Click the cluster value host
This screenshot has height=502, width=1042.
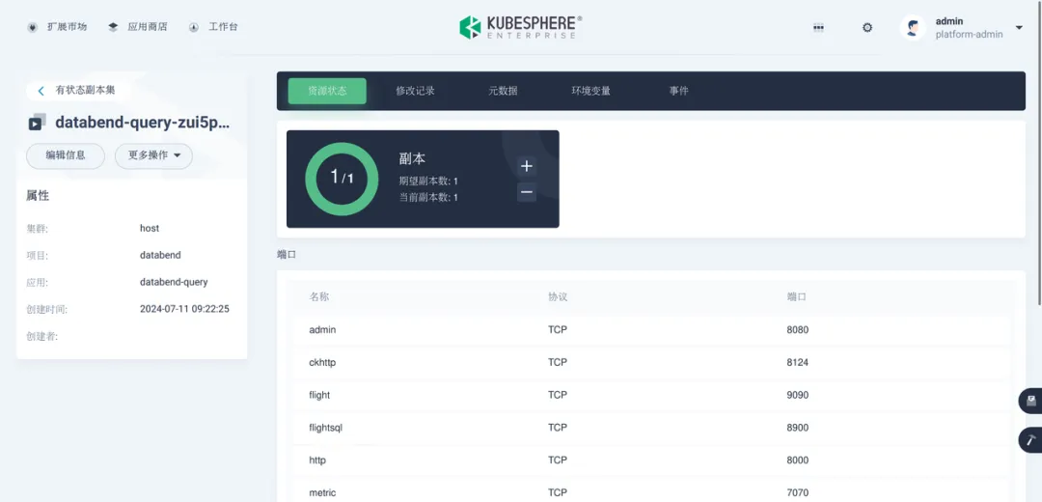pos(150,228)
